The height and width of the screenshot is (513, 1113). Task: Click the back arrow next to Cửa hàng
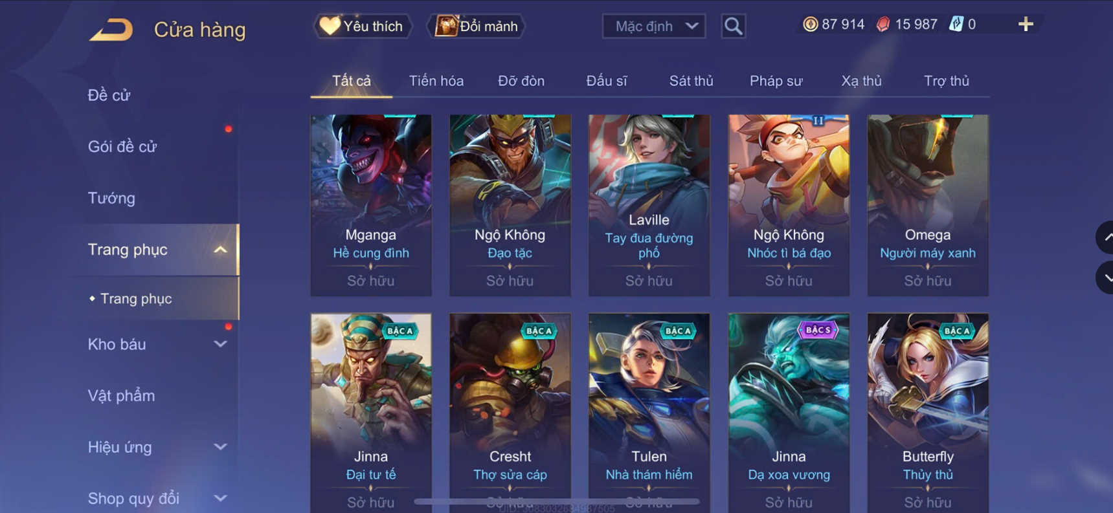pos(111,30)
